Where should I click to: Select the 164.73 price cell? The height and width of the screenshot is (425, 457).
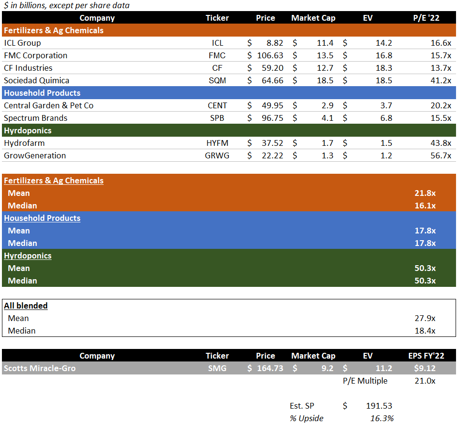click(x=270, y=368)
